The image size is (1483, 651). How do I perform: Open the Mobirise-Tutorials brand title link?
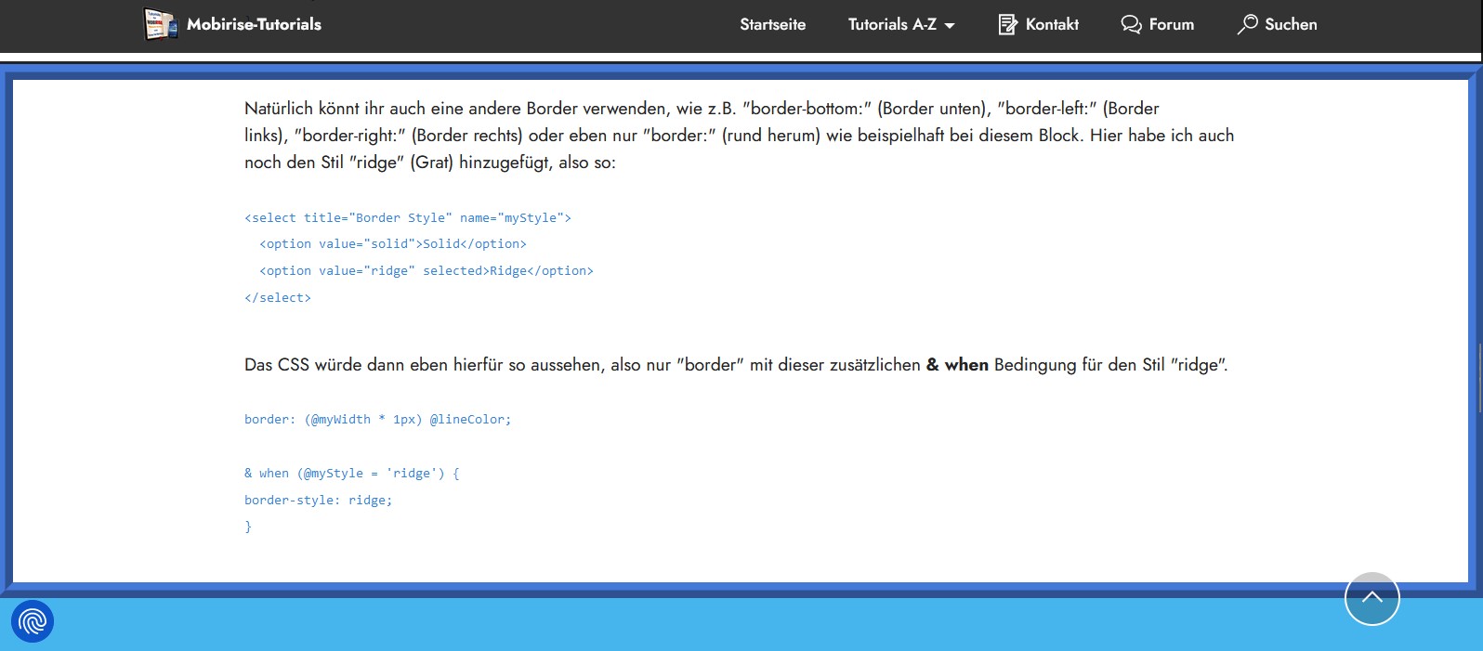coord(254,24)
